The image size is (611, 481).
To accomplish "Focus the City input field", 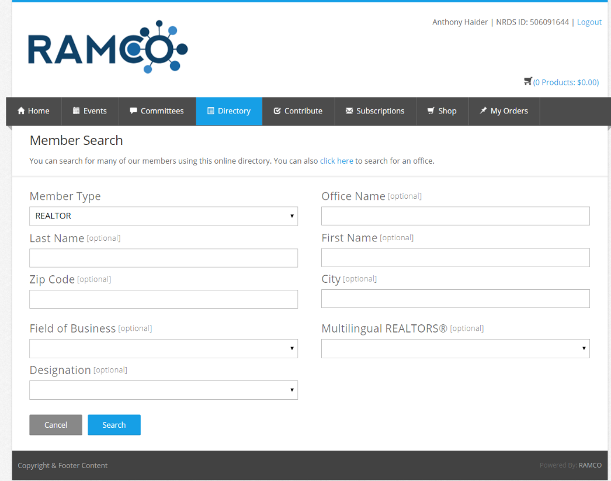I will coord(456,299).
